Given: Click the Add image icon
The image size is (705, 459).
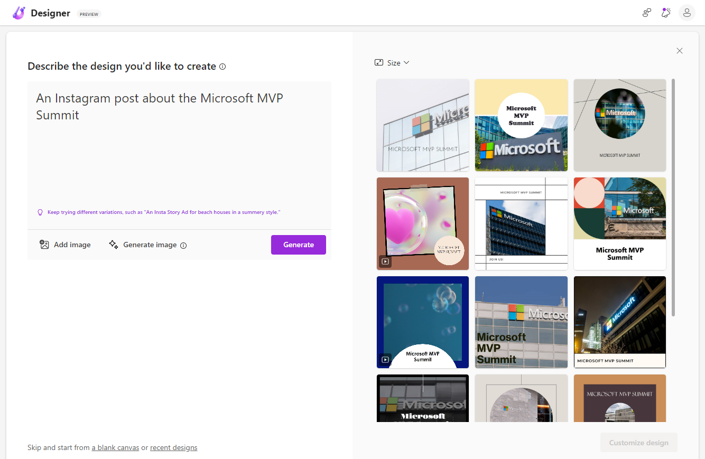Looking at the screenshot, I should pos(44,245).
